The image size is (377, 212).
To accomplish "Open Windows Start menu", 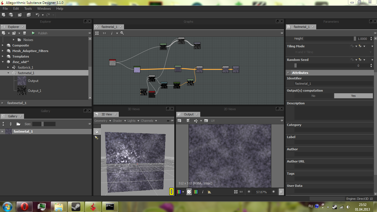I will (x=7, y=206).
